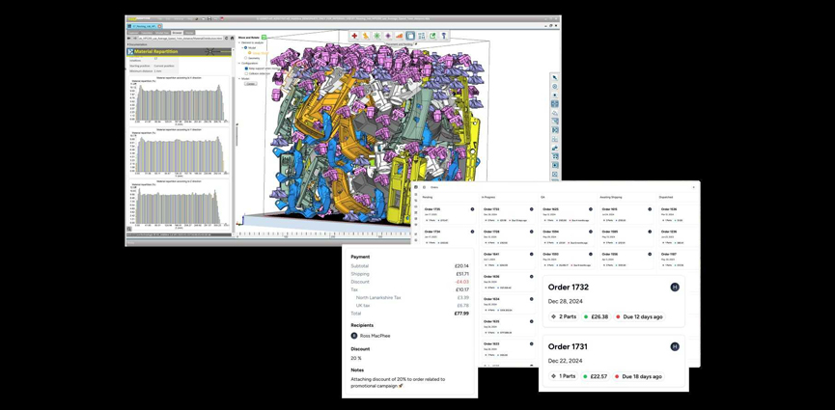Click the magnifier icon below the charts

coord(129,230)
